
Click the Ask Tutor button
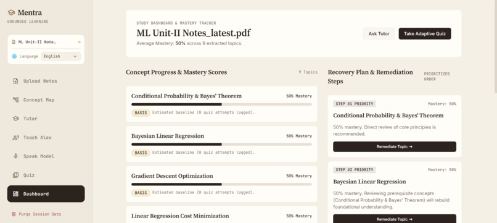(x=379, y=34)
